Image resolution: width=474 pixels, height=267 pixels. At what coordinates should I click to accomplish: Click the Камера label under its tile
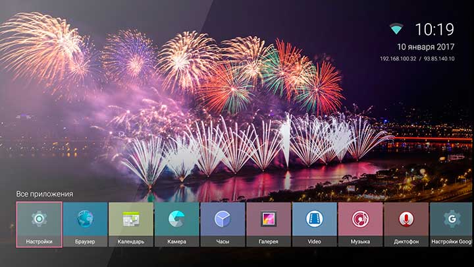[x=176, y=242]
